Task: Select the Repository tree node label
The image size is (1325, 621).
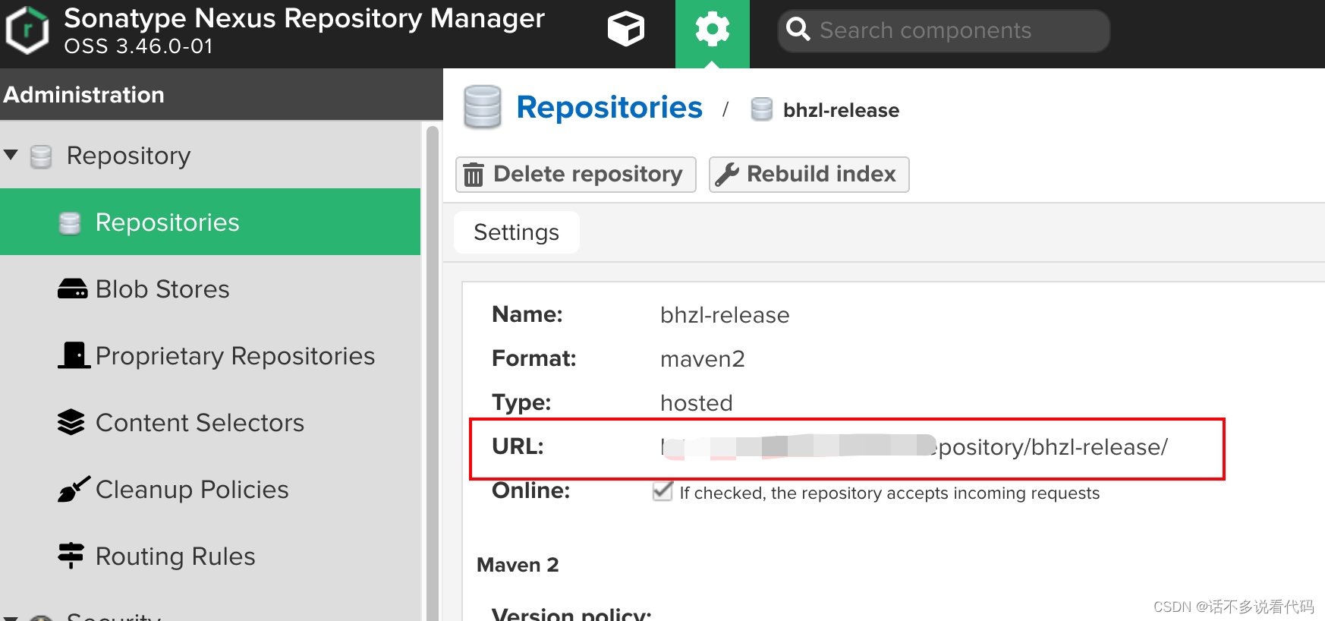Action: click(128, 156)
